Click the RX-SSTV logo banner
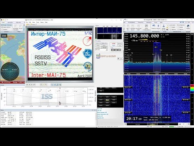The image size is (194, 146). coord(106,56)
